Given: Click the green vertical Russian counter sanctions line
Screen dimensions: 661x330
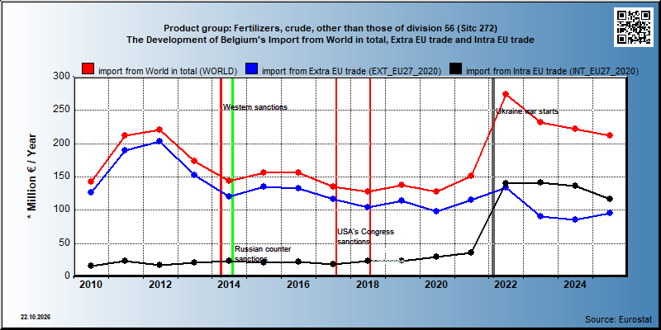Looking at the screenshot, I should pos(232,177).
